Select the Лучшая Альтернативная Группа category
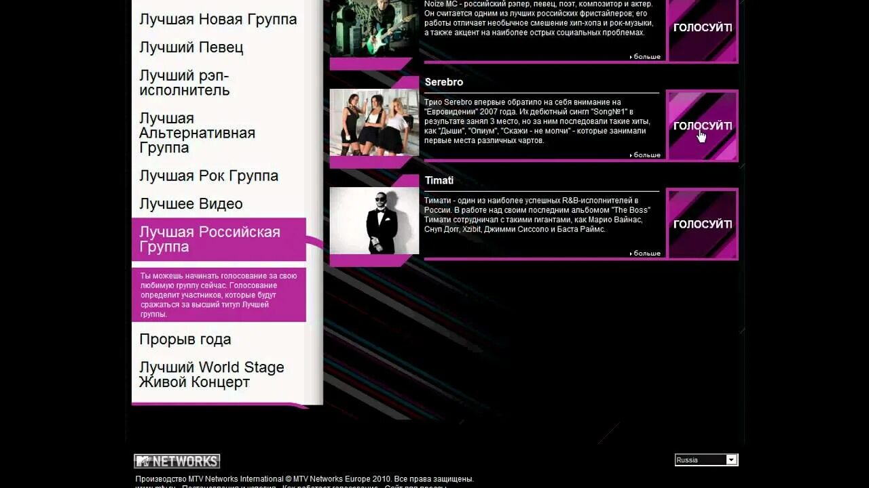The image size is (869, 488). tap(198, 133)
